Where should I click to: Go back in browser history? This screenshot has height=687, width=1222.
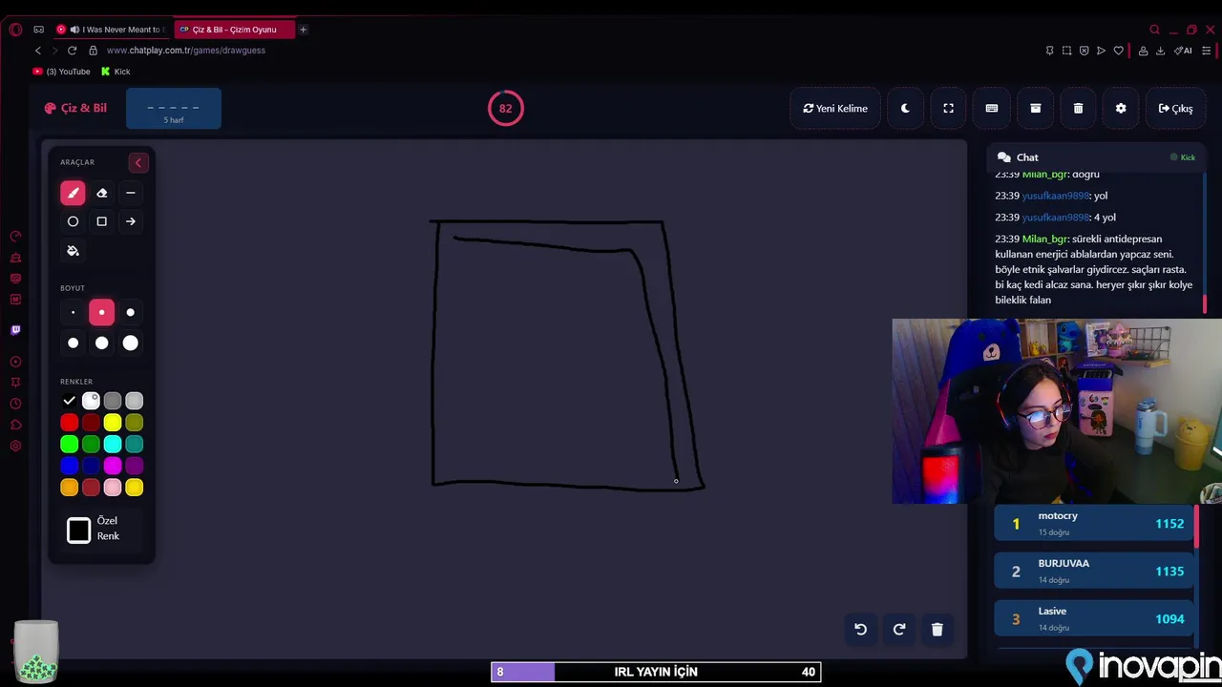pyautogui.click(x=38, y=51)
